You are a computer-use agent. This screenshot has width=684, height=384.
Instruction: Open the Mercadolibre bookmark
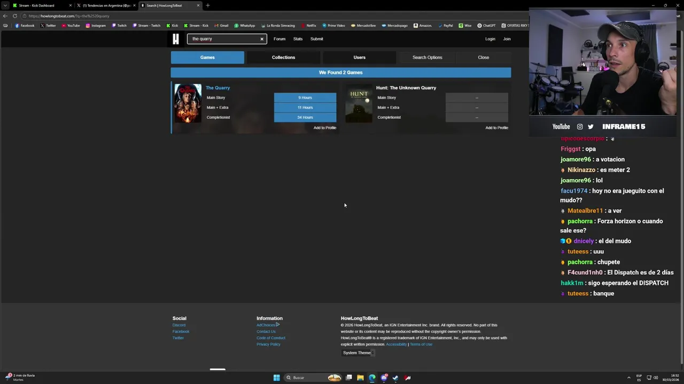pyautogui.click(x=363, y=26)
